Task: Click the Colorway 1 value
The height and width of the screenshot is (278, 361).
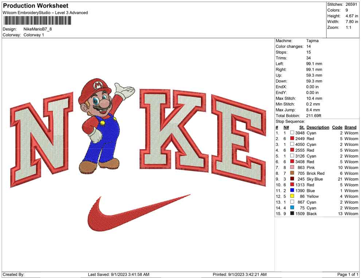Action: [34, 35]
